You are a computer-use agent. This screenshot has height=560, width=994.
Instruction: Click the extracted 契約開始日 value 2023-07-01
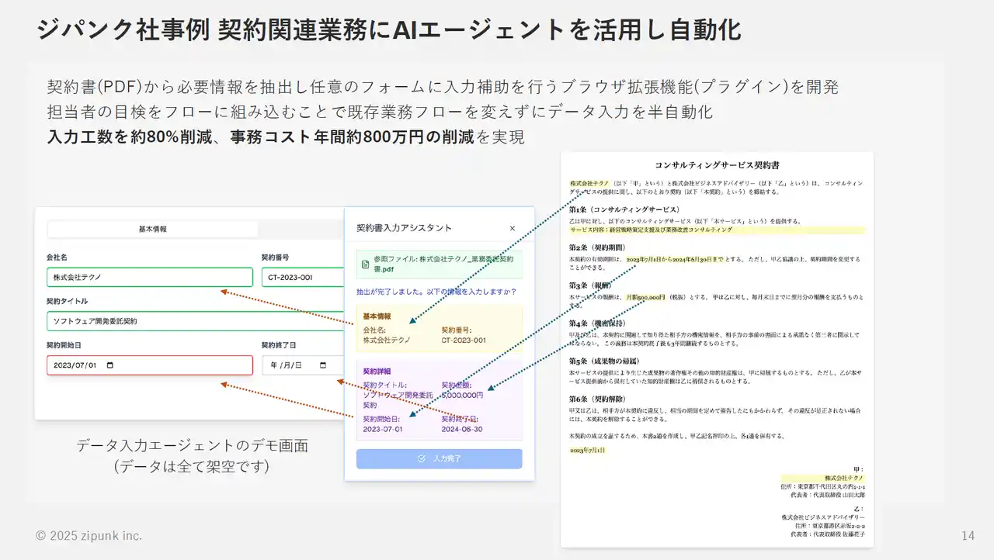(382, 429)
